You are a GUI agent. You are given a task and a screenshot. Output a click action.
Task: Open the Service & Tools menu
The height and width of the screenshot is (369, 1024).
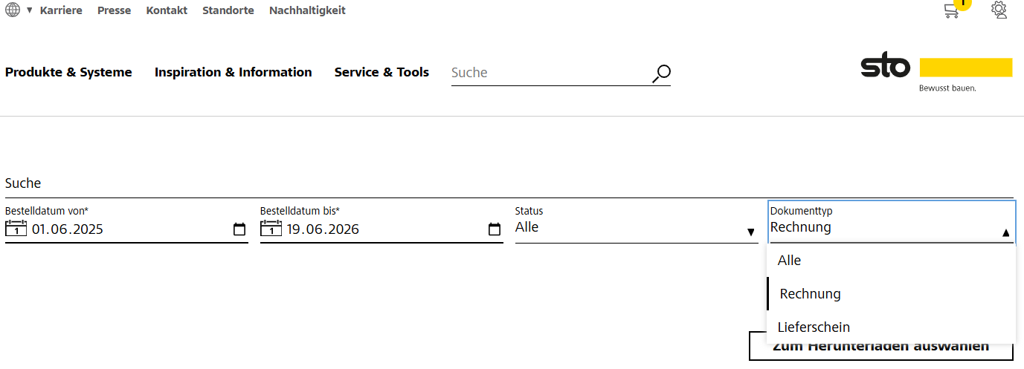[381, 72]
